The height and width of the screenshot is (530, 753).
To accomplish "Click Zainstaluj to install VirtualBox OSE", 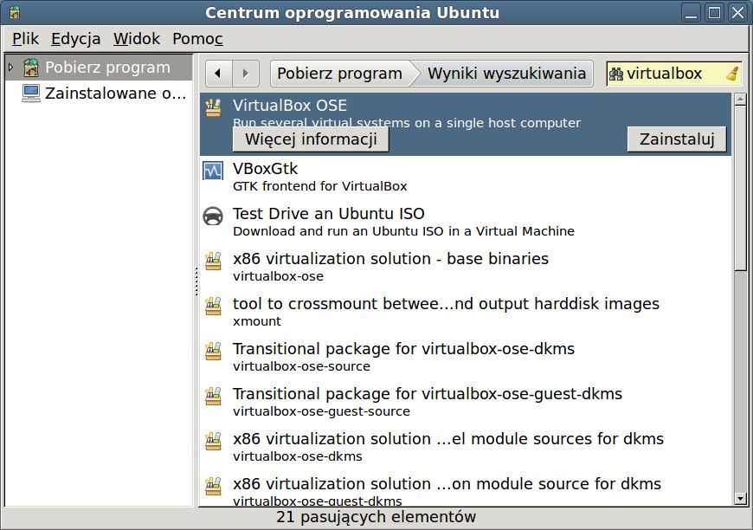I will point(677,139).
